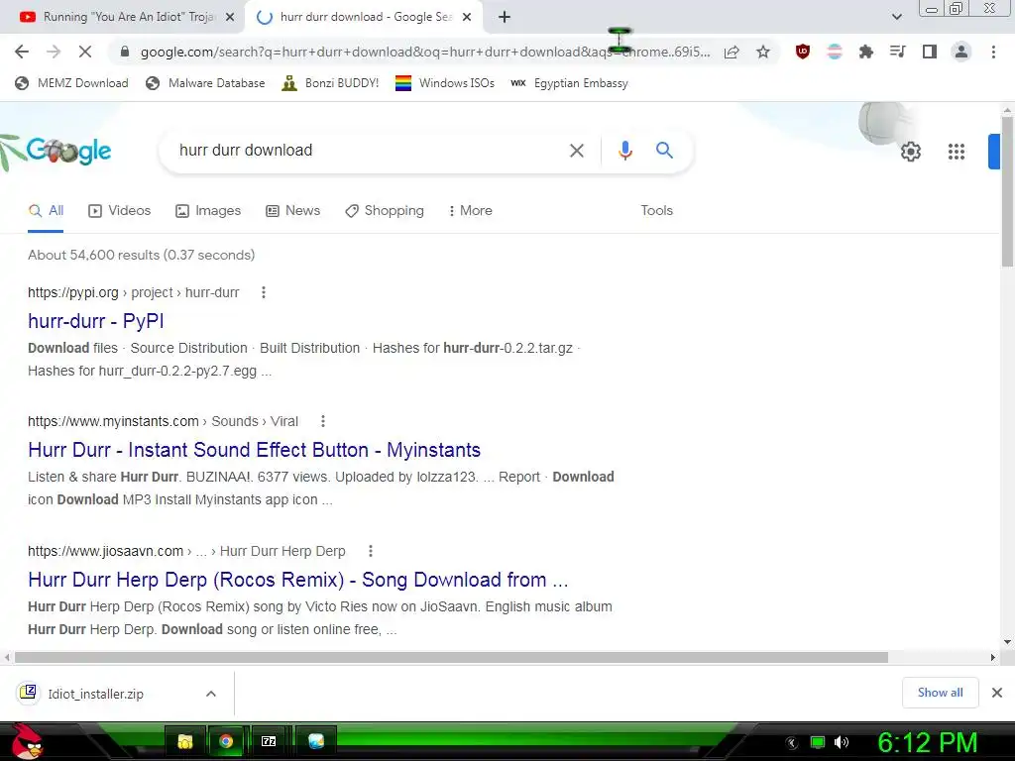Clear the search box text
The height and width of the screenshot is (761, 1015).
click(576, 151)
